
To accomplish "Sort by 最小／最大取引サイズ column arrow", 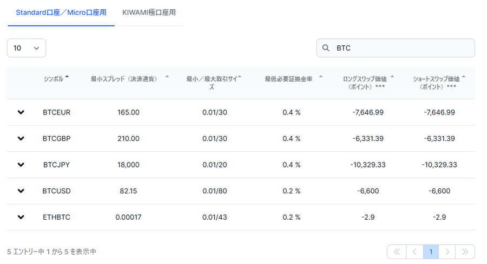I will point(240,76).
